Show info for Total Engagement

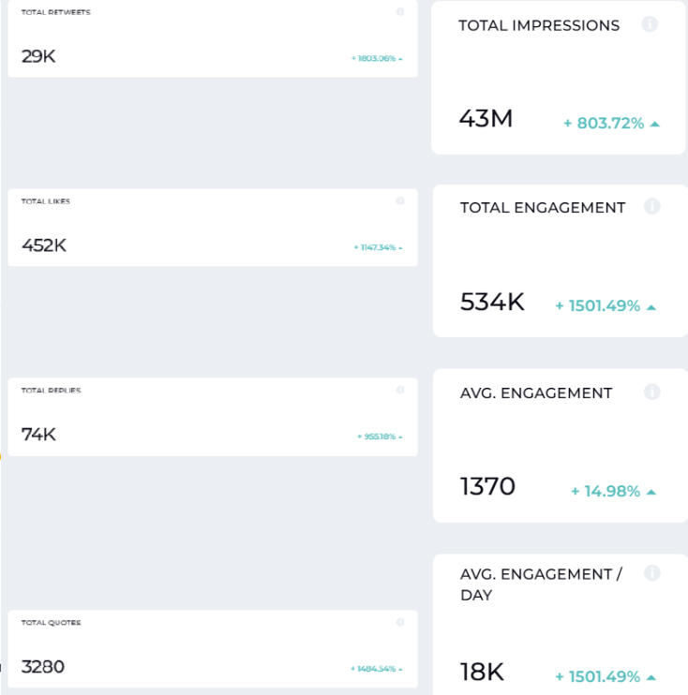click(x=652, y=206)
